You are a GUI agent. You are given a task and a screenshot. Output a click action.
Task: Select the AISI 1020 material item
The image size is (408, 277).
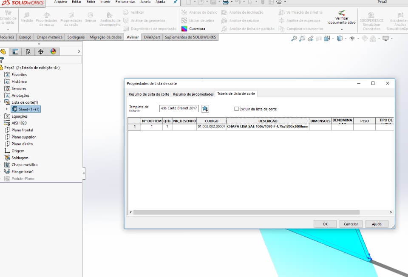pos(15,123)
